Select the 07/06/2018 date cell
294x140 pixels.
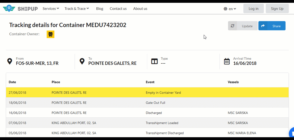click(x=18, y=123)
